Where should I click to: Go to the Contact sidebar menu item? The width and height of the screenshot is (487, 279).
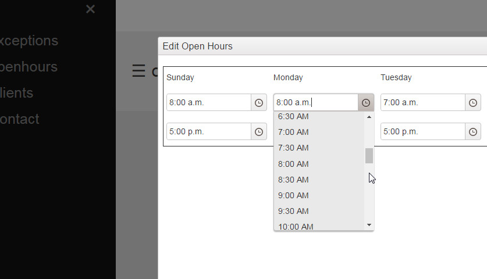tap(19, 119)
